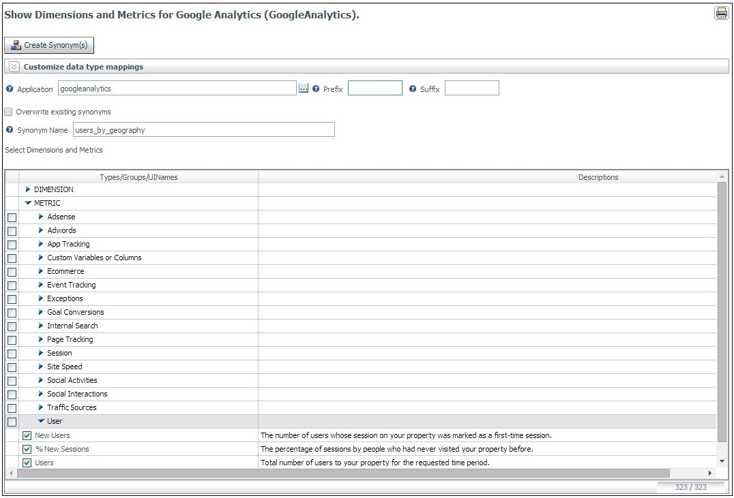
Task: Click the vertical scrollbar up arrow
Action: [722, 176]
